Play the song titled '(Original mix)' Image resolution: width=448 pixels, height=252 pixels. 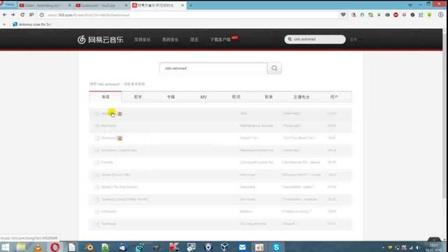tap(97, 150)
